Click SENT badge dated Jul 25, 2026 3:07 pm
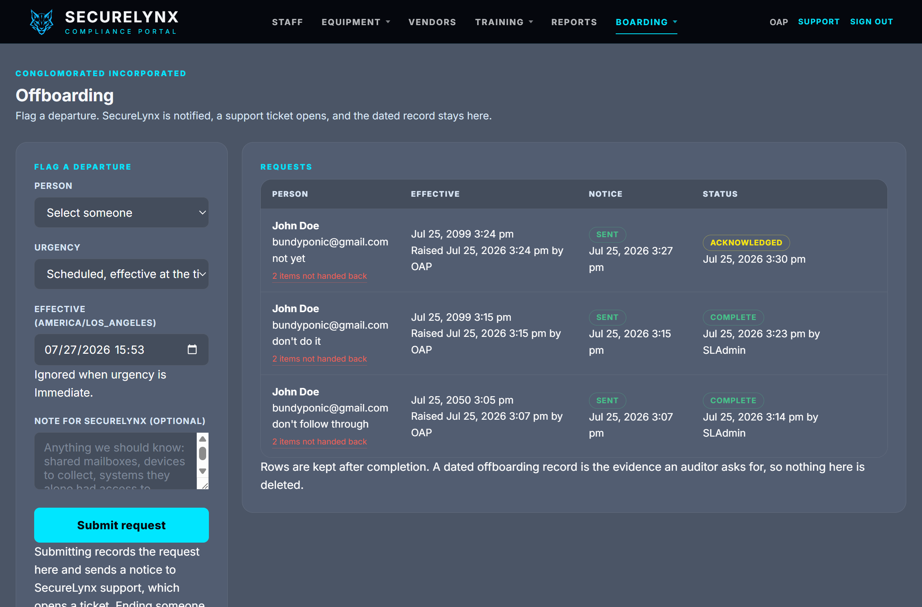This screenshot has width=922, height=607. point(607,400)
